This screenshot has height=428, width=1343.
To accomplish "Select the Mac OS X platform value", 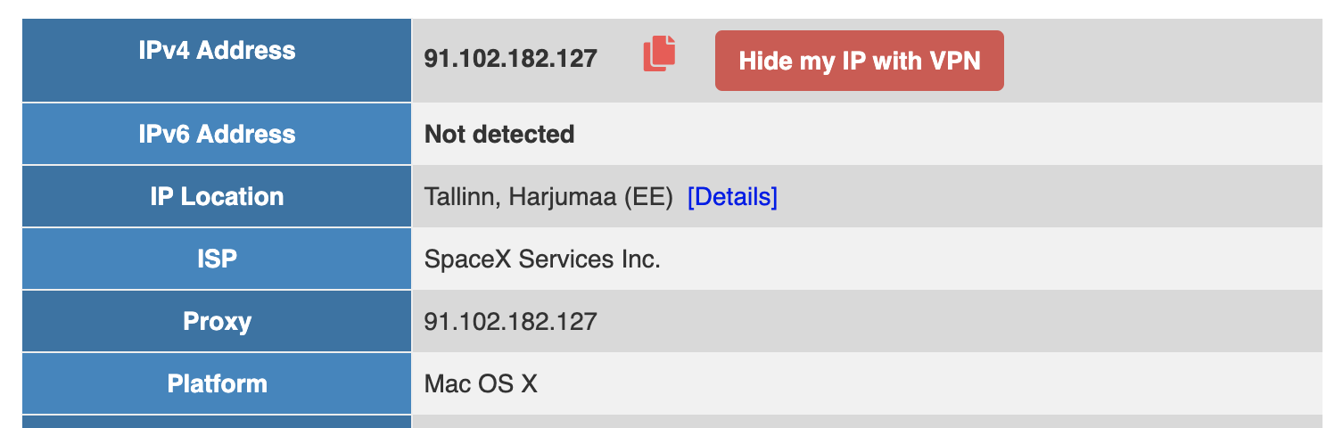I will point(481,383).
